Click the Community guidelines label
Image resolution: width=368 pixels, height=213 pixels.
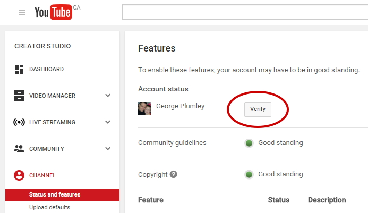(x=172, y=143)
